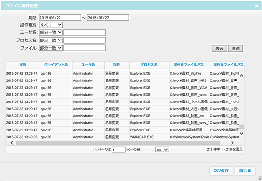
Task: Click the end date field 2015/07/22
Action: (108, 18)
